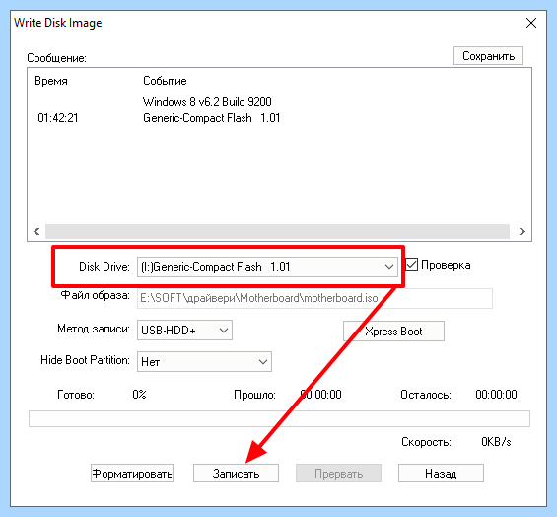Expand the Disk Drive dropdown
557x517 pixels.
(267, 267)
